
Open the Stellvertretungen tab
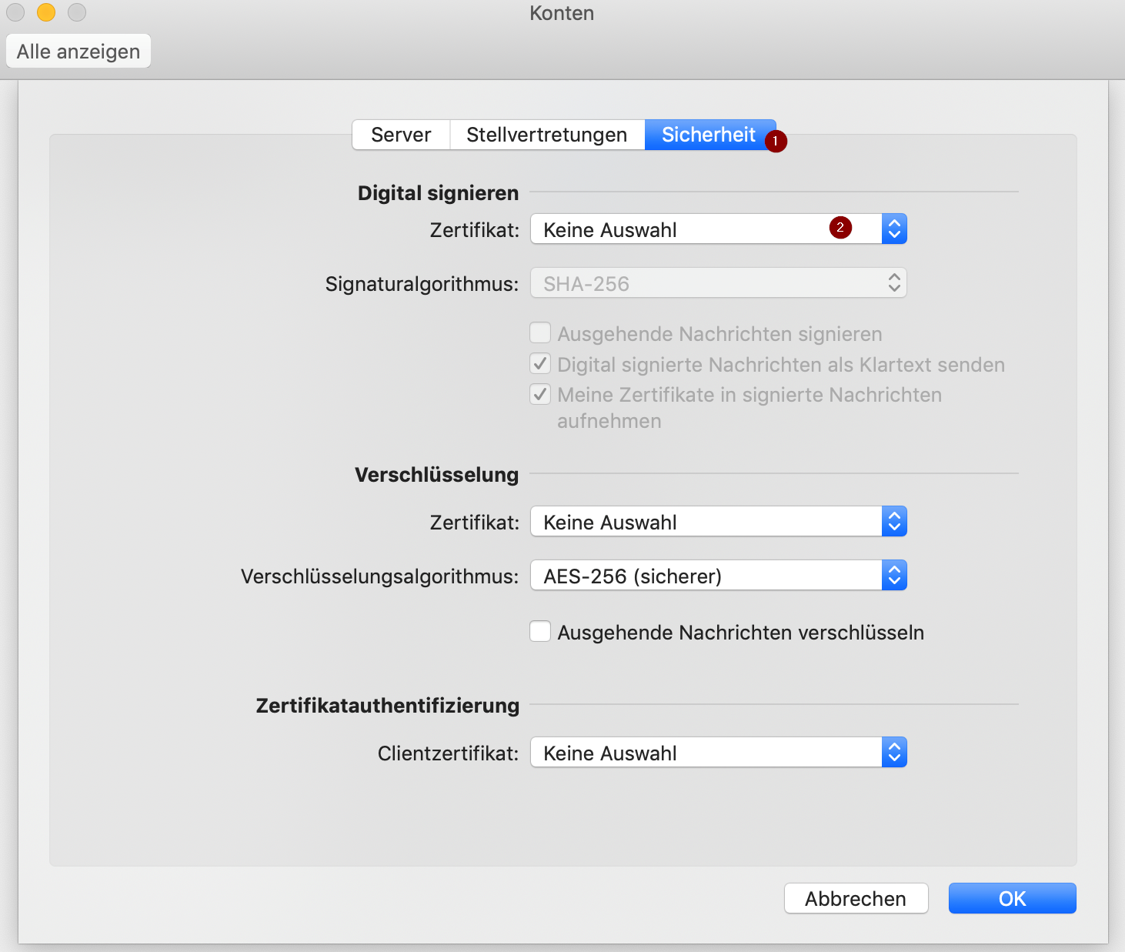coord(547,135)
